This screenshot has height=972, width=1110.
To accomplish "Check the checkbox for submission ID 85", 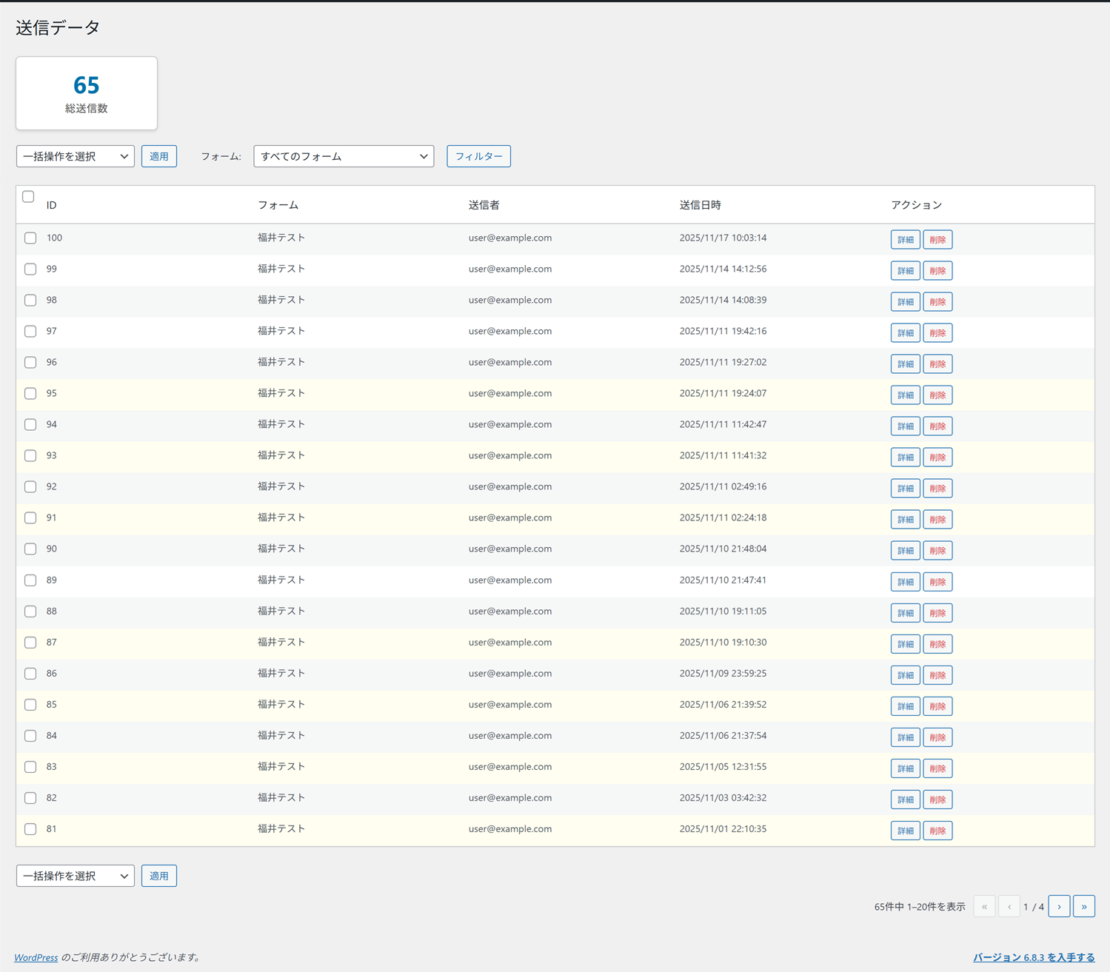I will [30, 705].
